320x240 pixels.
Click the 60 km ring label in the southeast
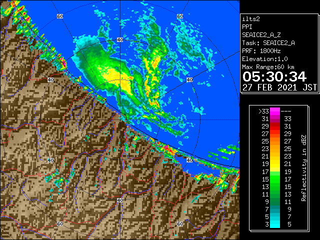[x=180, y=223]
